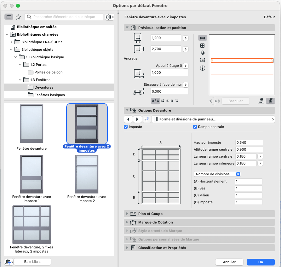
Task: Select the section view preview icon
Action: coord(202,60)
